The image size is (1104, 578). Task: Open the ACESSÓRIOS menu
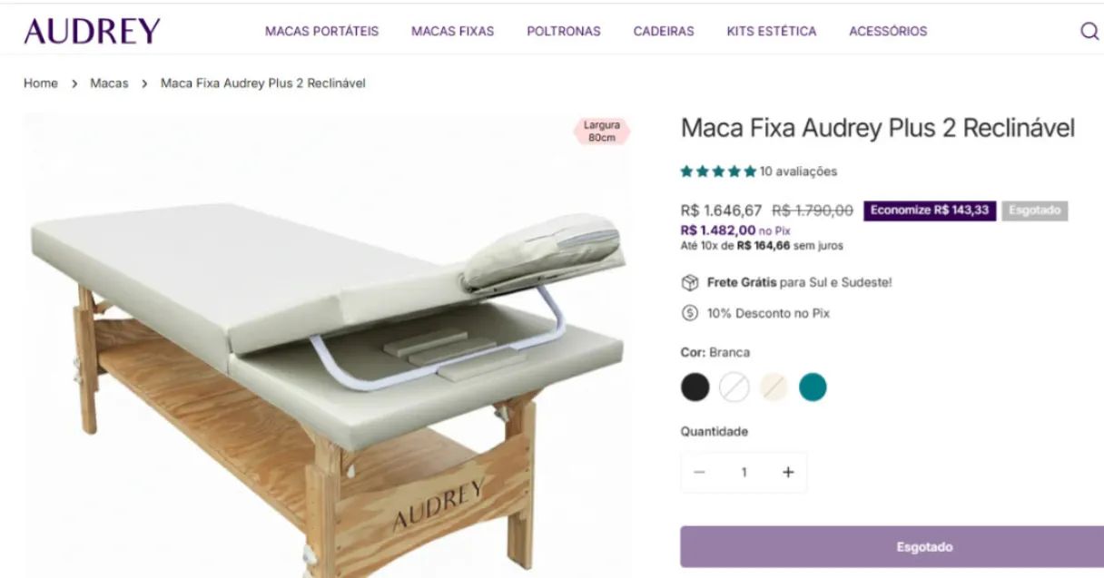[887, 31]
